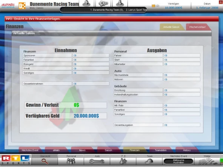Click the Sponsoren income value field

pos(91,55)
